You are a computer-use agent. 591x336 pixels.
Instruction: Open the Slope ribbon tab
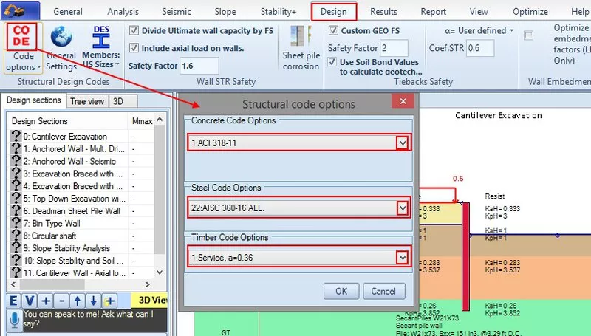pos(225,12)
